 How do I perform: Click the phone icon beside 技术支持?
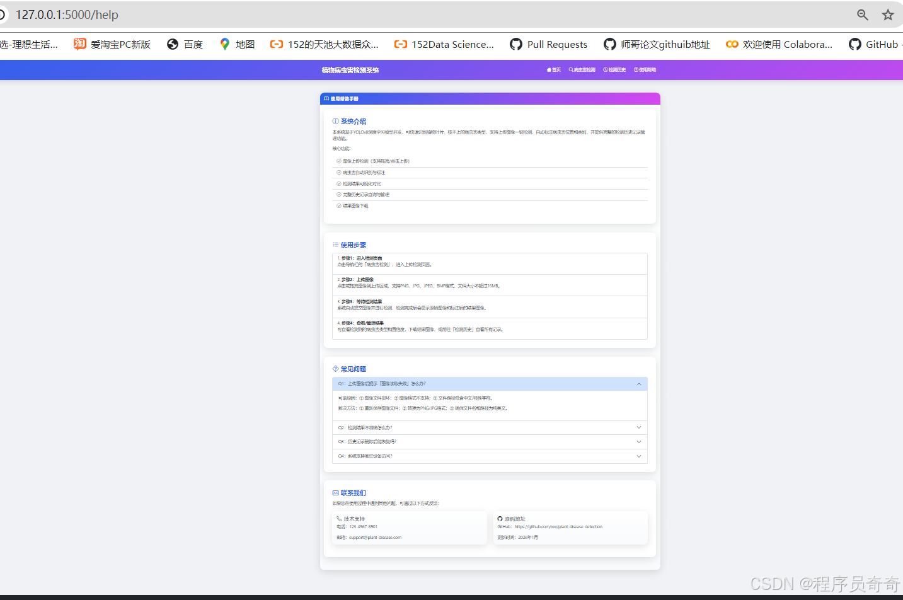click(339, 519)
